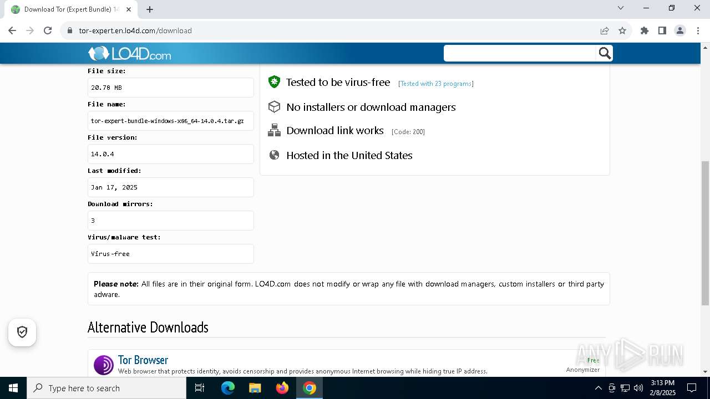Click the no-installers box icon
Image resolution: width=710 pixels, height=399 pixels.
[x=274, y=106]
